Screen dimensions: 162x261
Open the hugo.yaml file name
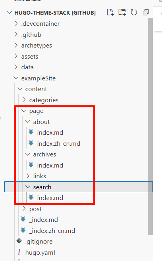click(x=40, y=253)
